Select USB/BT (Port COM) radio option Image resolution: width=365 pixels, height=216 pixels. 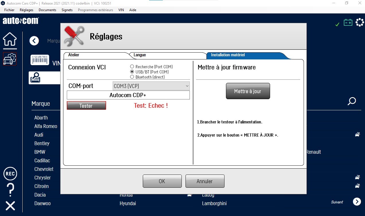coord(132,72)
